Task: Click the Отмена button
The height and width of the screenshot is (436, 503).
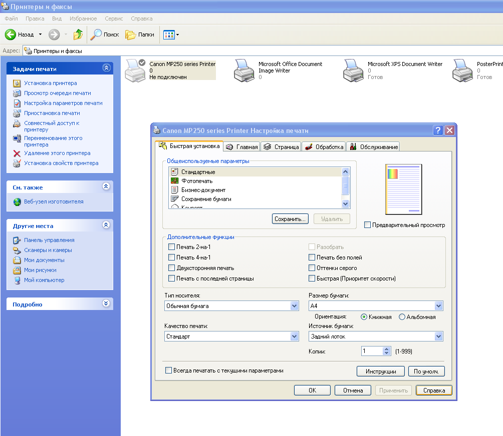Action: click(353, 390)
